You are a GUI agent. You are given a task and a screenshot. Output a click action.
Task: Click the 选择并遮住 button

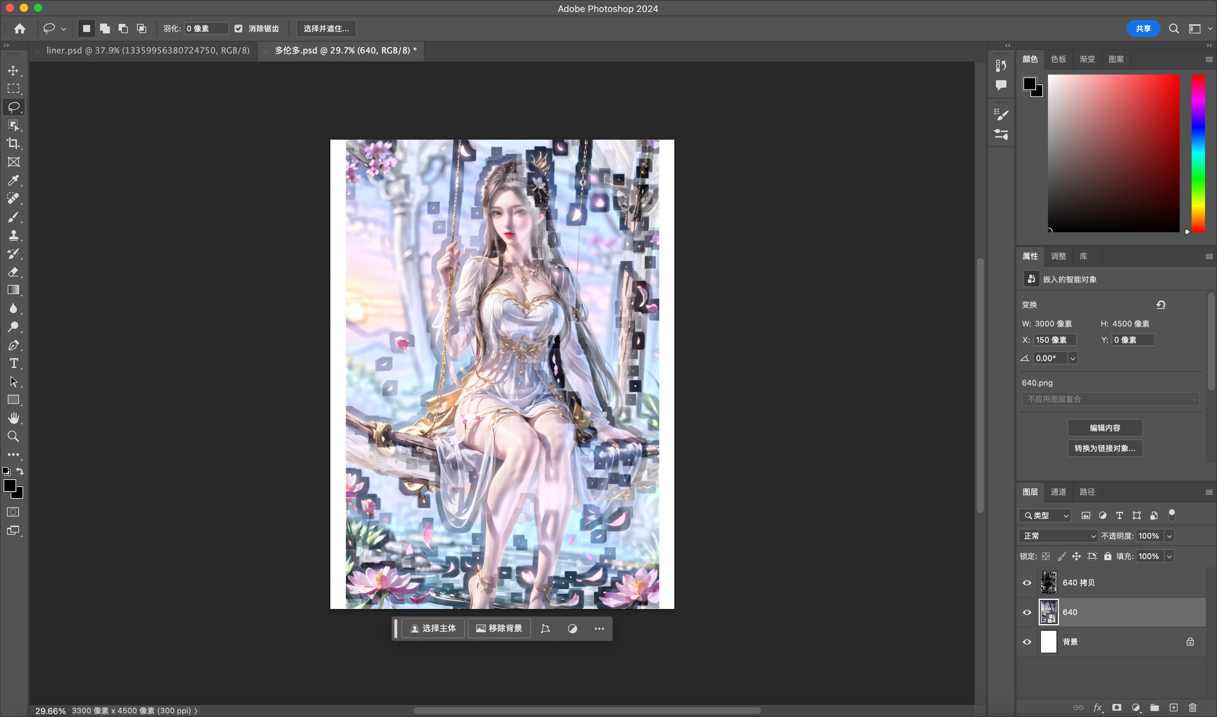(326, 28)
